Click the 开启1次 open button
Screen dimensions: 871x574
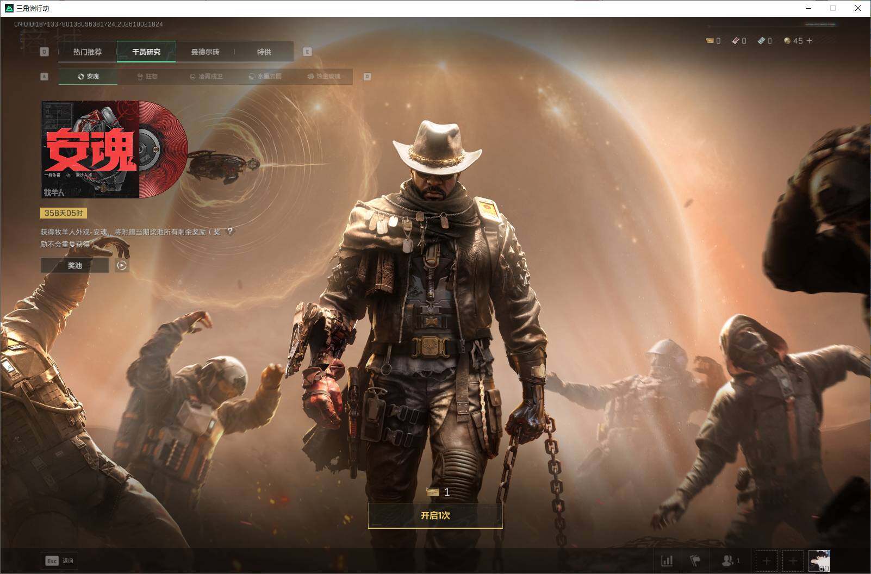(435, 515)
